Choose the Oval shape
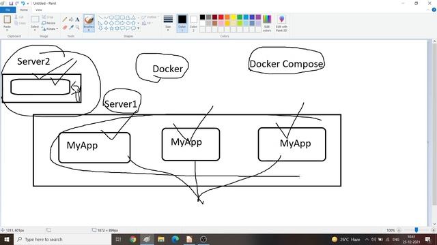 pos(111,18)
